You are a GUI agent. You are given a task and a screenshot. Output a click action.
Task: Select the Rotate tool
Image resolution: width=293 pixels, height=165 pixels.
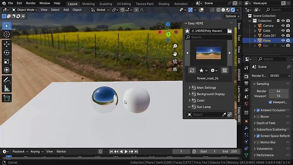pyautogui.click(x=7, y=53)
